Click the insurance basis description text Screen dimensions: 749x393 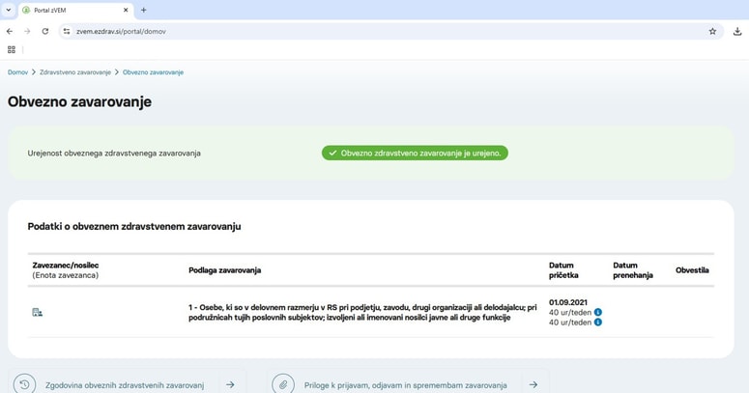362,312
